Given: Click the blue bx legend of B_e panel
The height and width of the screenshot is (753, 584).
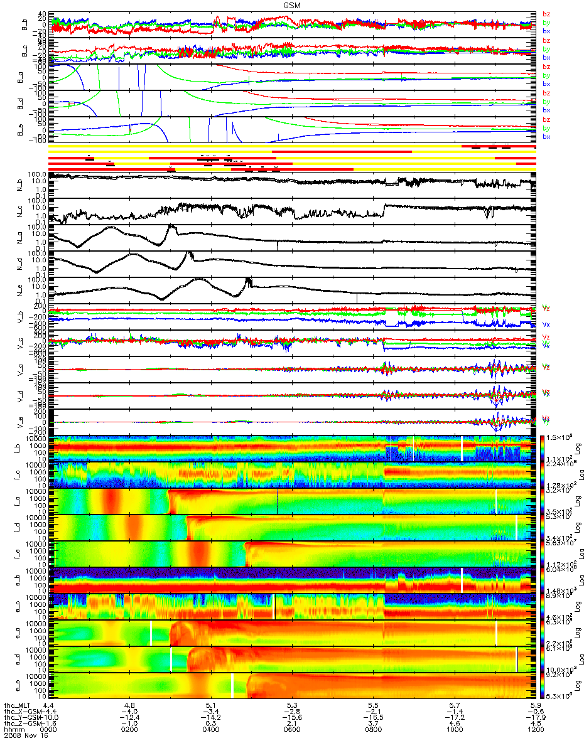Looking at the screenshot, I should click(546, 137).
